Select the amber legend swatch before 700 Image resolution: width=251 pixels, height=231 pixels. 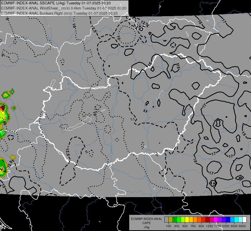click(x=191, y=220)
